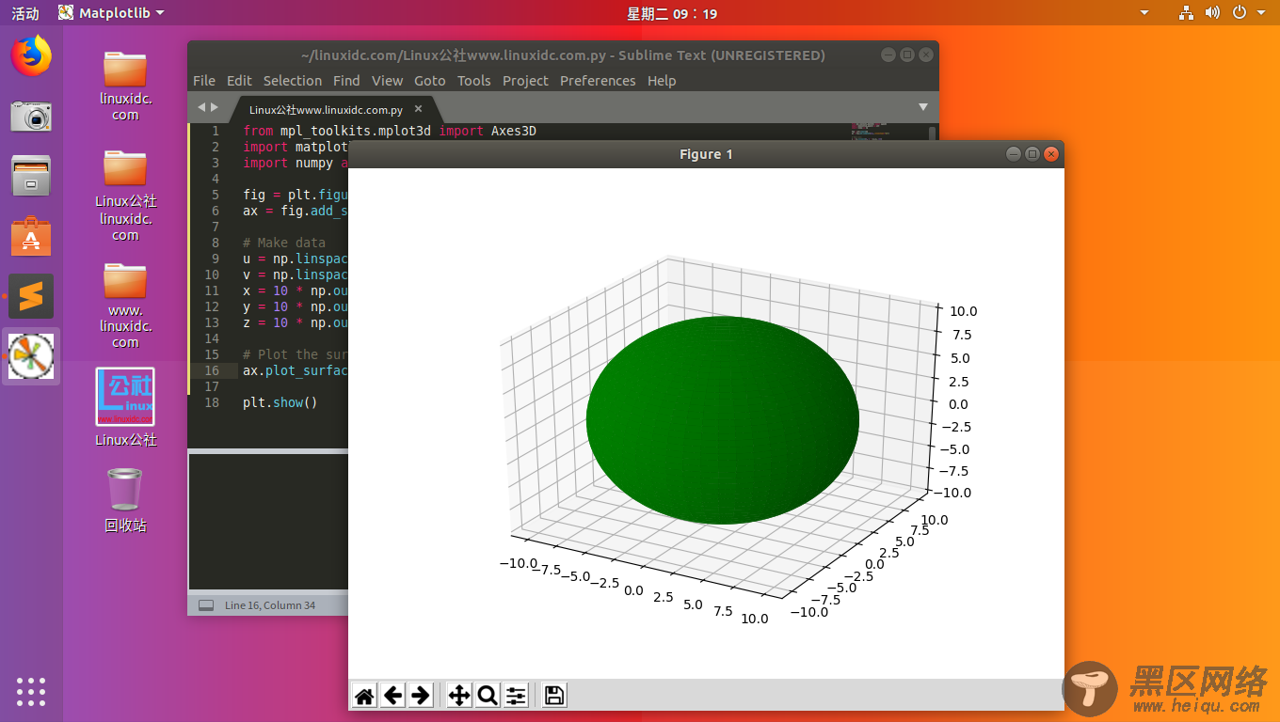Open the tab list dropdown arrow
The width and height of the screenshot is (1280, 722).
(923, 107)
